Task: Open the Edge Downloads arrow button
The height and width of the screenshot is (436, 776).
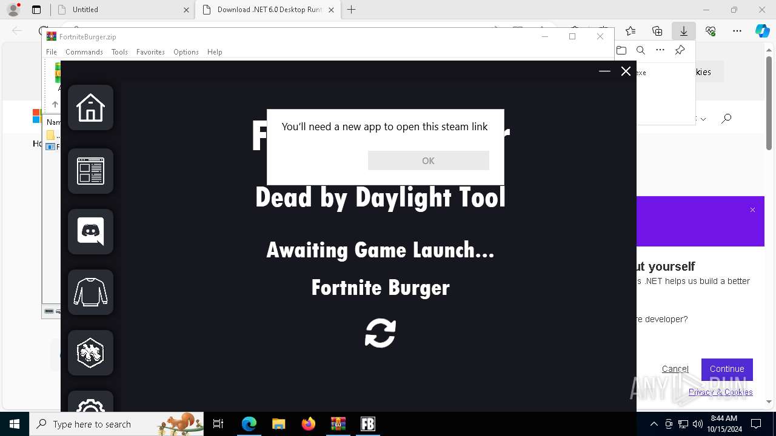Action: tap(684, 31)
